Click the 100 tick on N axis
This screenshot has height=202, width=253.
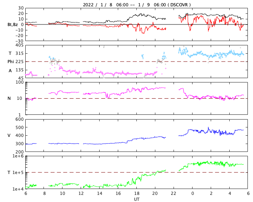pos(20,82)
